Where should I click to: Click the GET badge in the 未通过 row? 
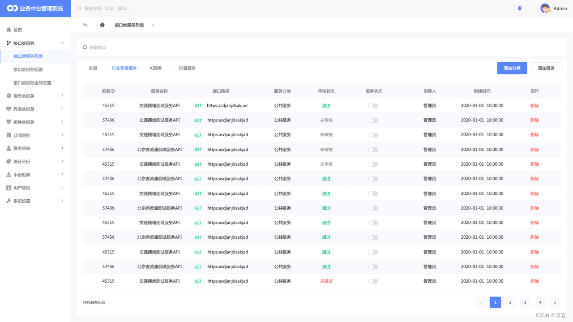click(198, 281)
